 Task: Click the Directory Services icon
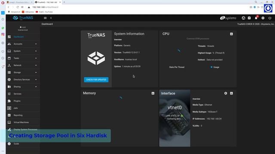(x=9, y=80)
